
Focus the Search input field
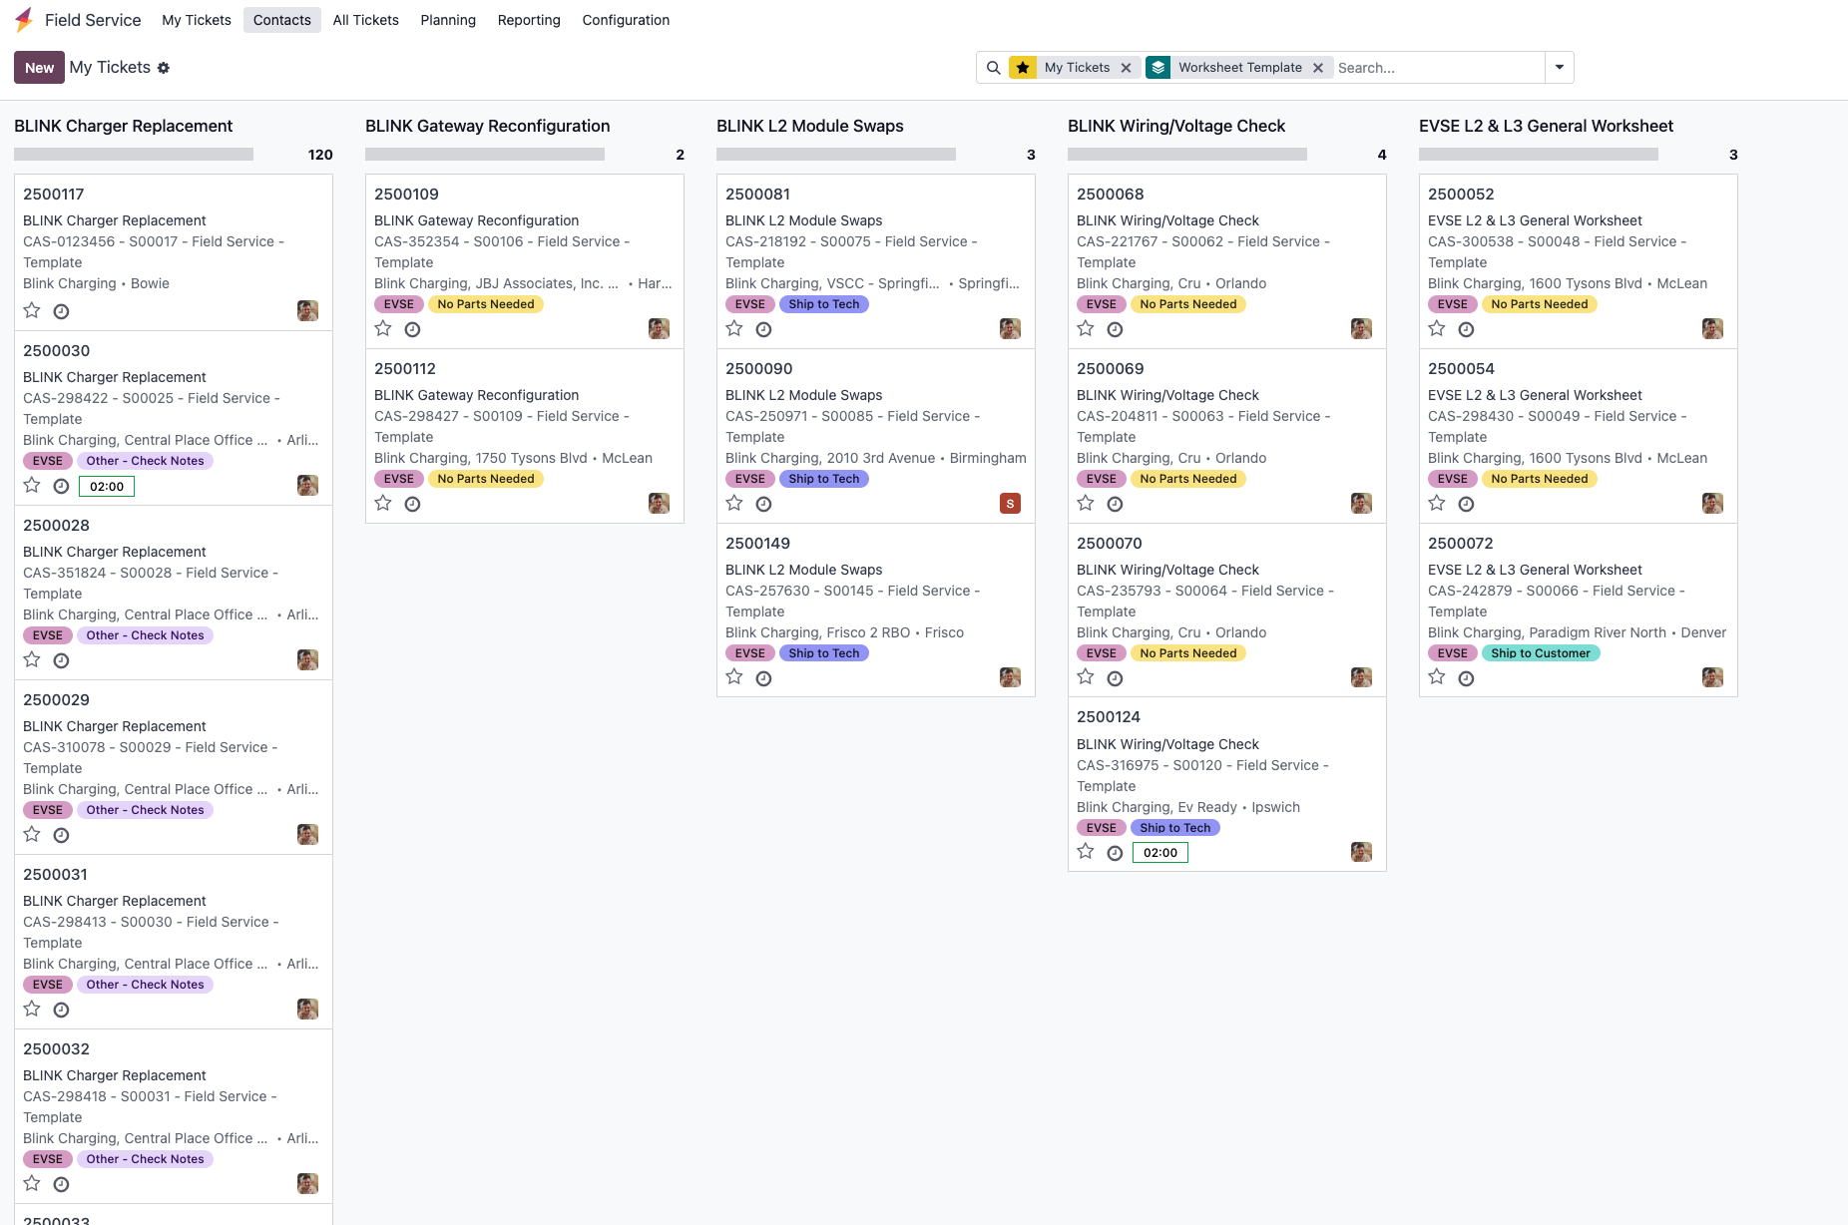(x=1439, y=68)
